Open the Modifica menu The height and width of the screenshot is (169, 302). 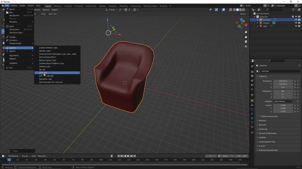(x=14, y=6)
